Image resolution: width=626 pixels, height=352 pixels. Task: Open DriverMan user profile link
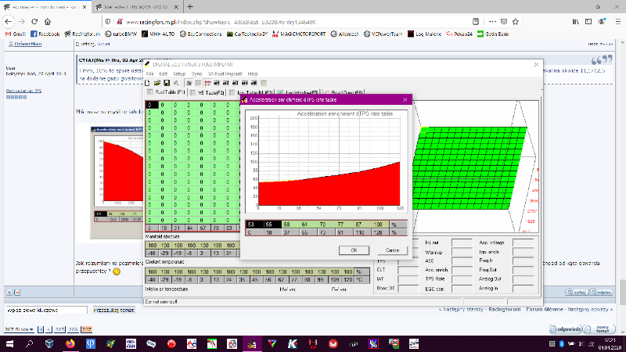pyautogui.click(x=27, y=44)
